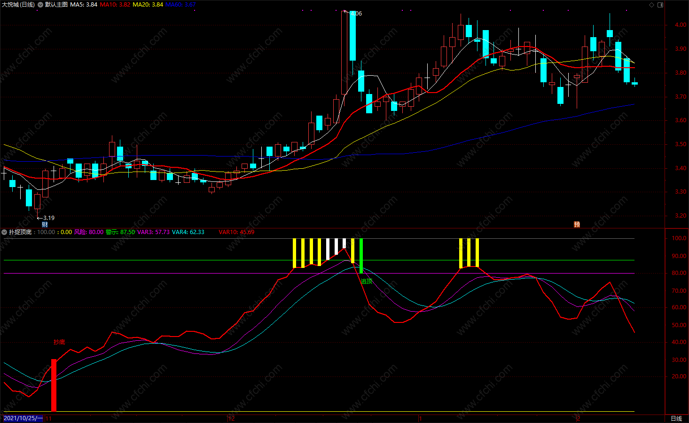Select the 大悦城(日线) stock title
The width and height of the screenshot is (689, 423).
(x=18, y=5)
